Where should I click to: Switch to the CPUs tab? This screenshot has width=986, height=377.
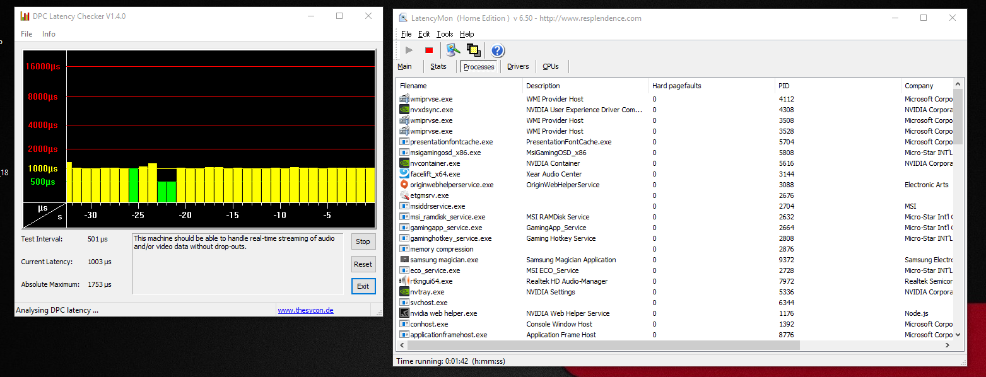point(551,66)
